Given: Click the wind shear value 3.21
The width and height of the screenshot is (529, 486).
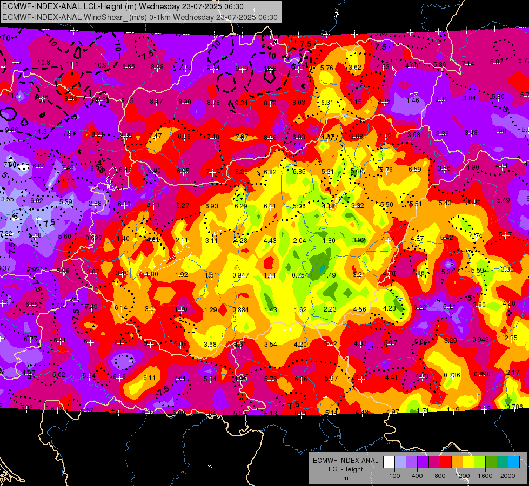Looking at the screenshot, I should click(x=359, y=275).
